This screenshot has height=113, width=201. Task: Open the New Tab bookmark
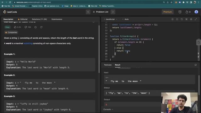point(6,6)
